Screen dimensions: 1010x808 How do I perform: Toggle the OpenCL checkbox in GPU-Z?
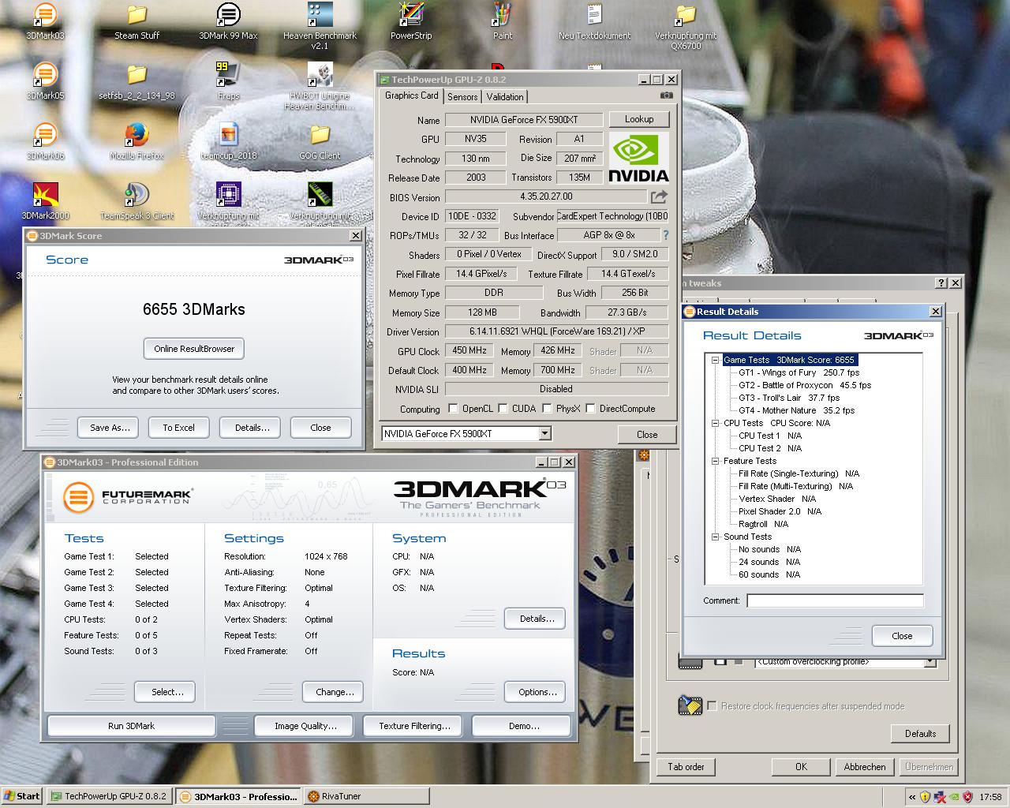(453, 409)
